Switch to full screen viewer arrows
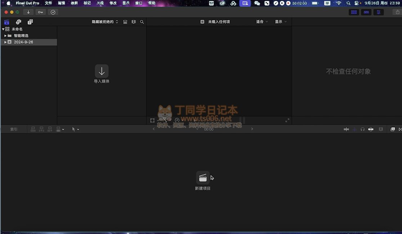 [287, 120]
